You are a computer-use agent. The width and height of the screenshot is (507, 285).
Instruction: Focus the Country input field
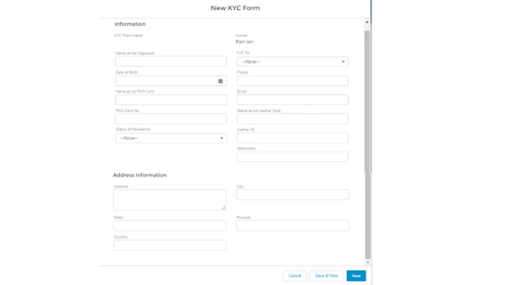(x=170, y=245)
